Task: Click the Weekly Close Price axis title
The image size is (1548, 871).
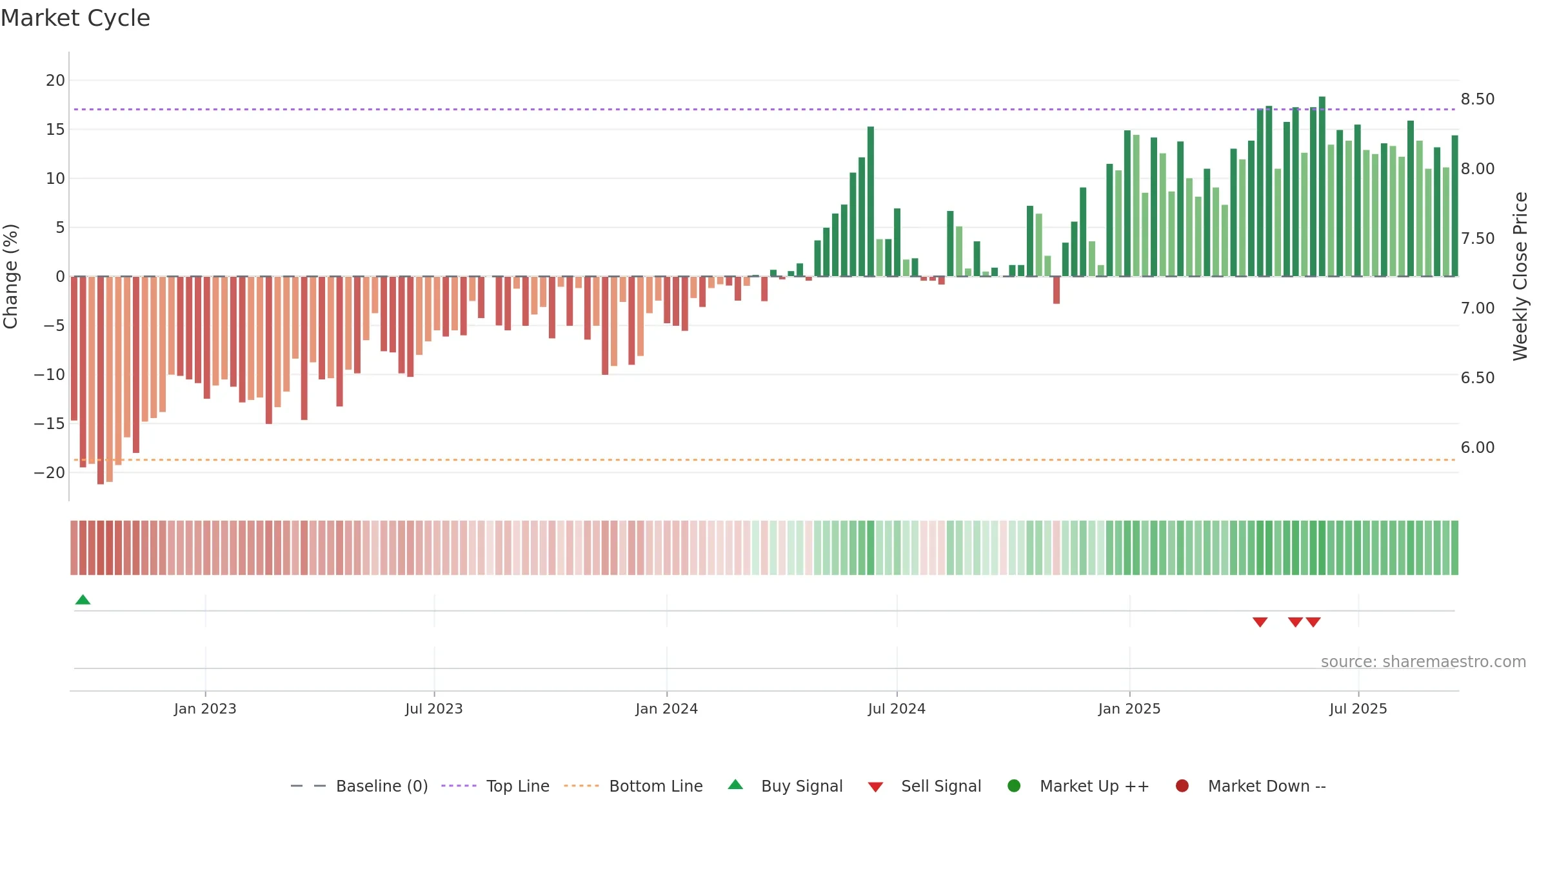Action: click(1520, 276)
